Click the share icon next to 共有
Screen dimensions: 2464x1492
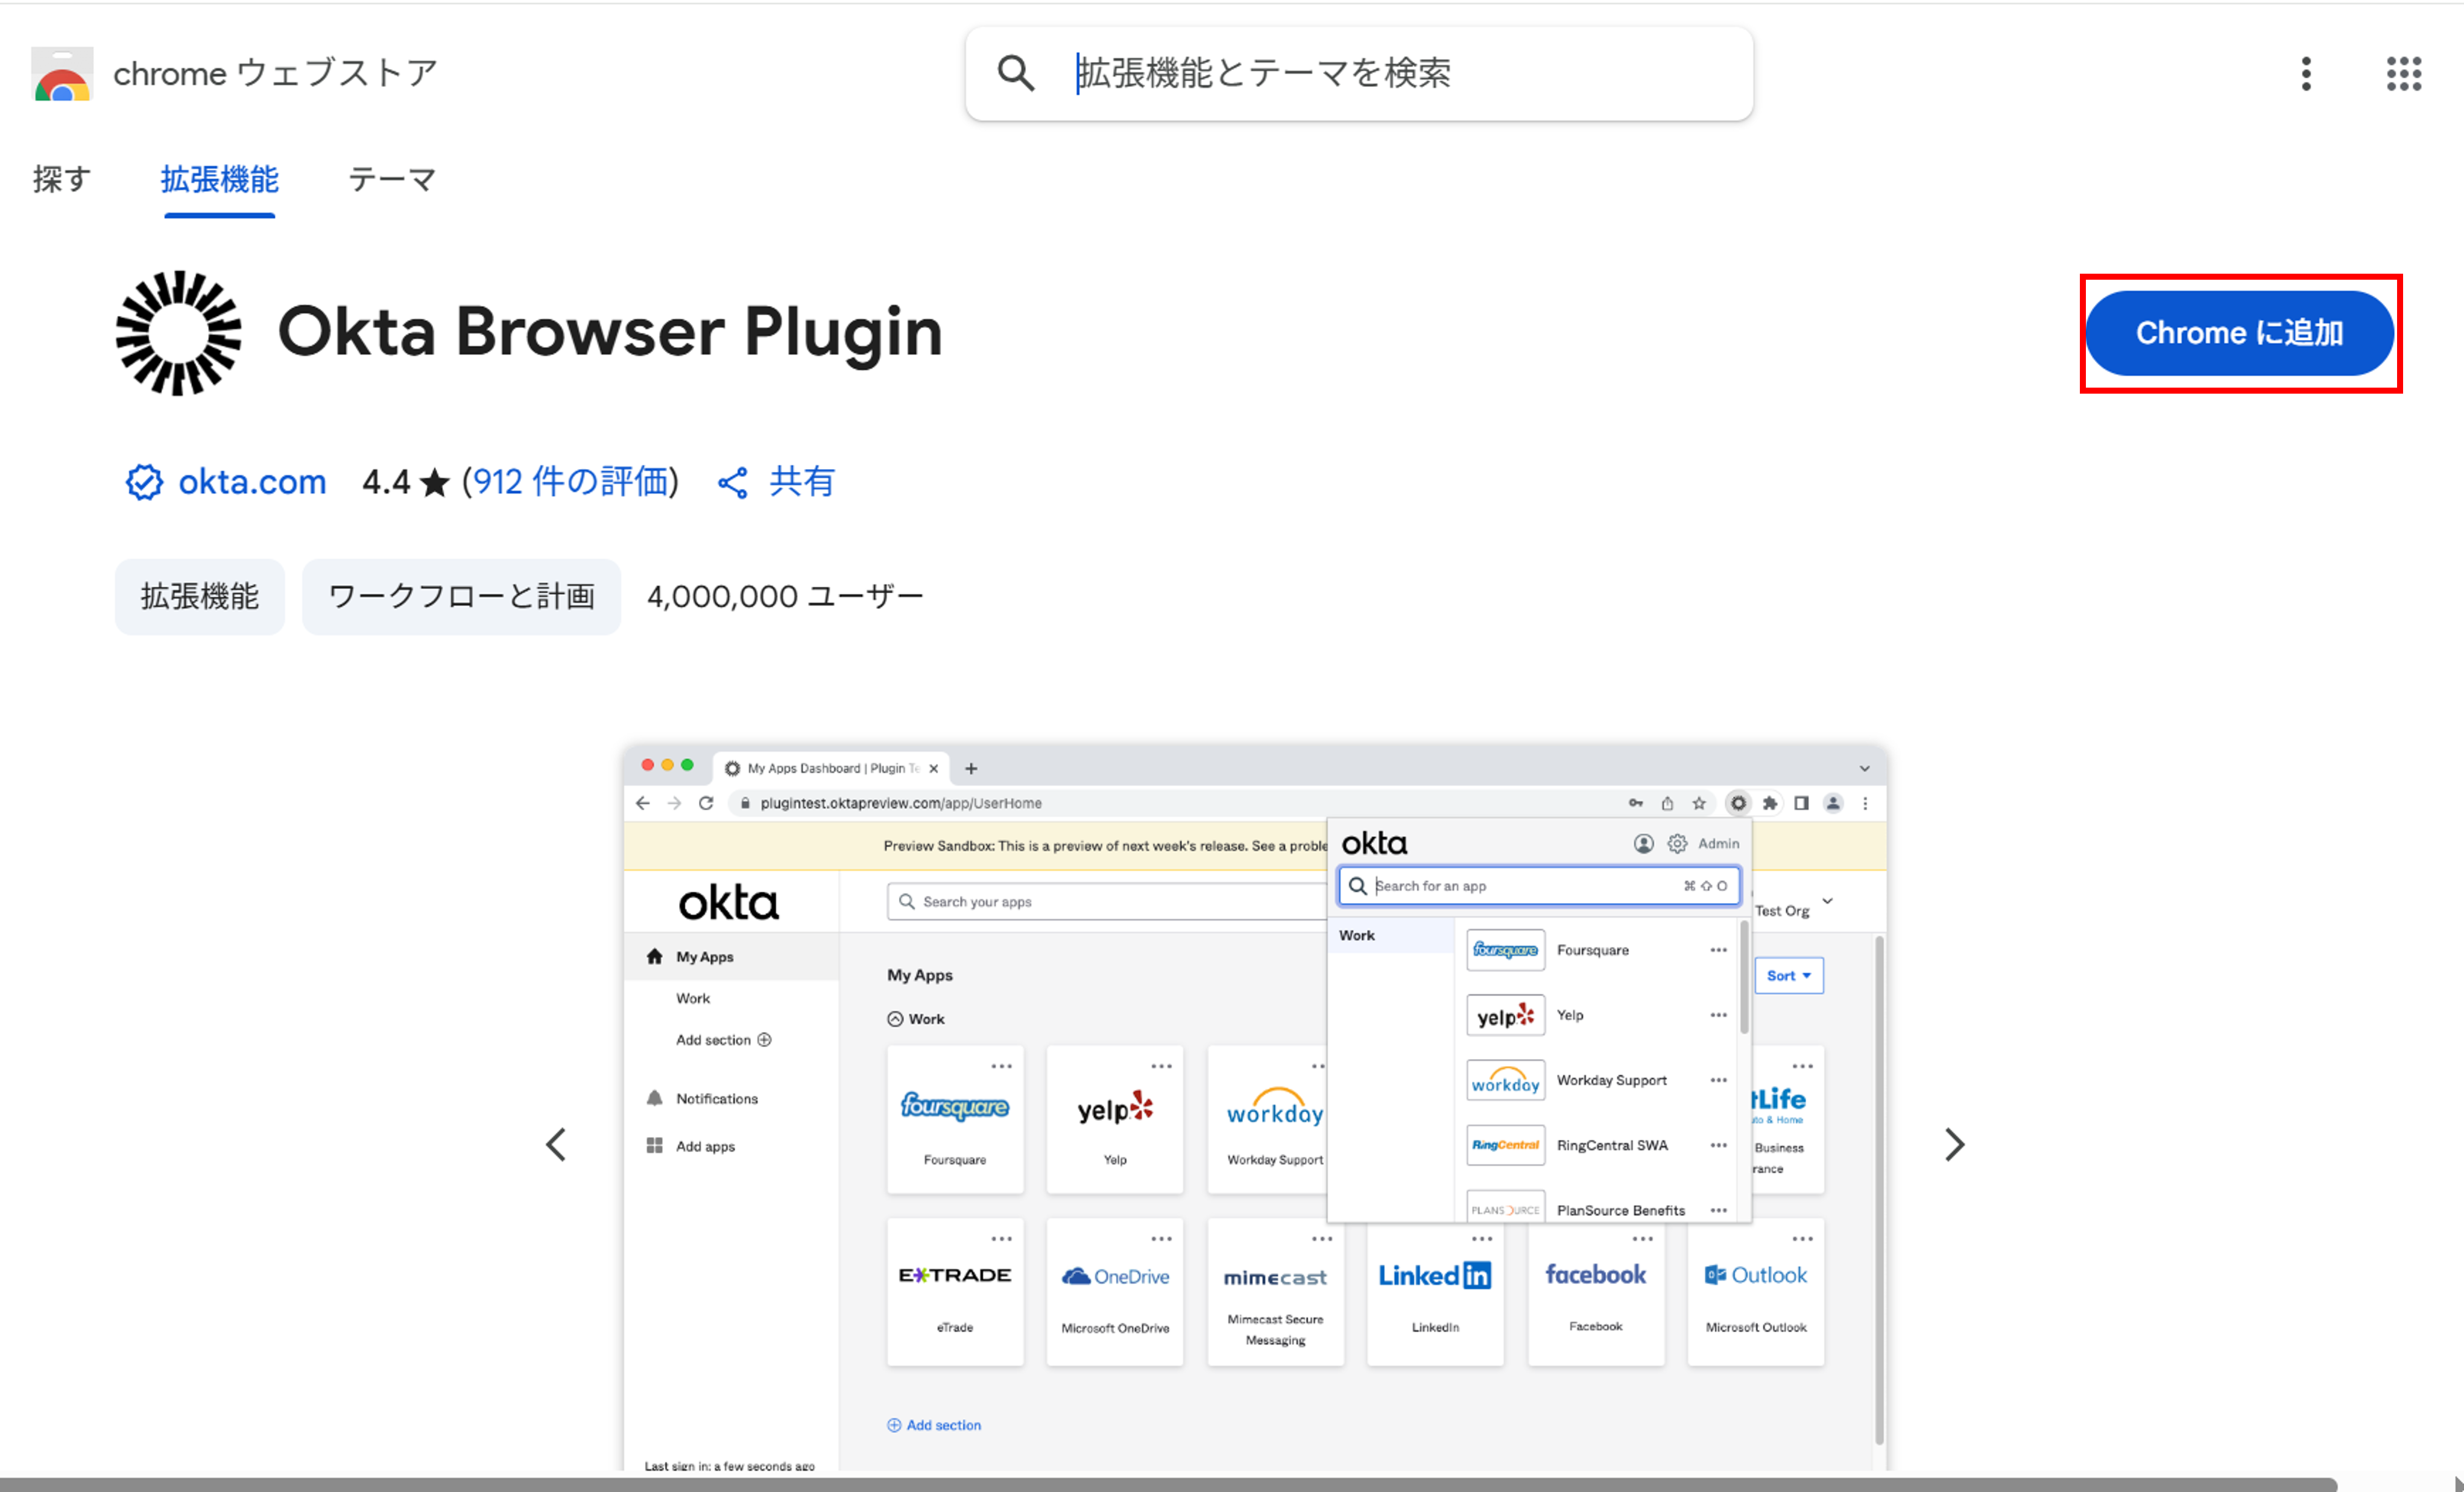(x=733, y=483)
